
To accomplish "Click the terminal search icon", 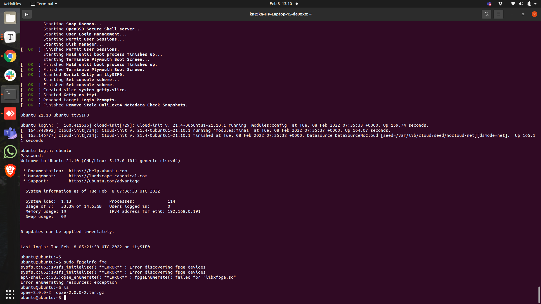I will tap(487, 14).
